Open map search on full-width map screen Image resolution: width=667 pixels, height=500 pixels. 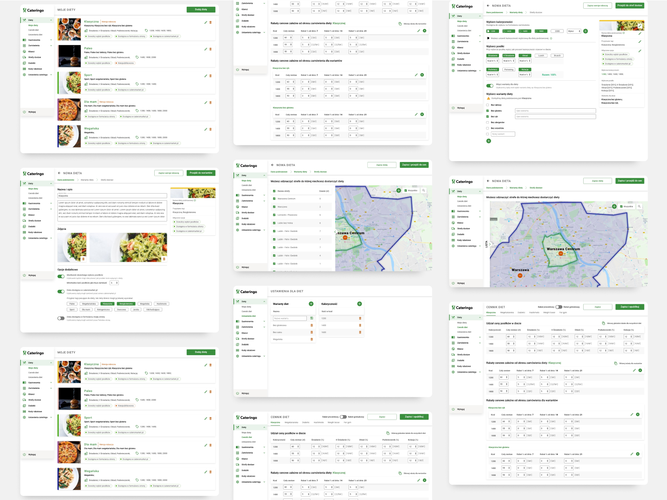[x=639, y=206]
